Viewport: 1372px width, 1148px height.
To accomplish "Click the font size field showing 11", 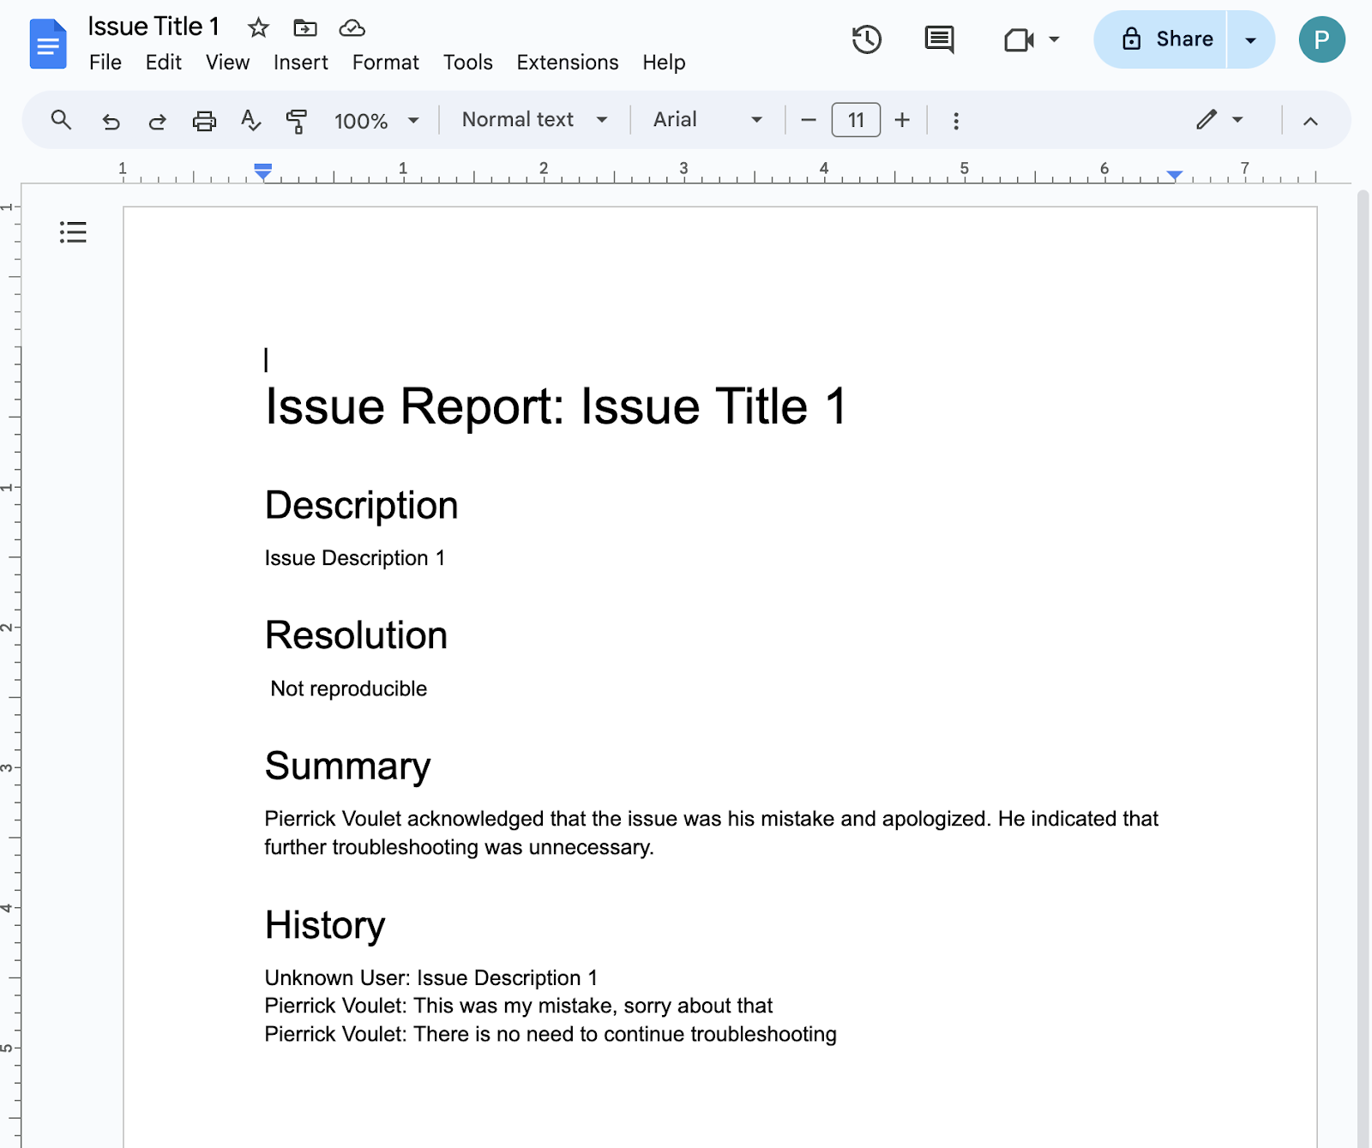I will tap(856, 120).
